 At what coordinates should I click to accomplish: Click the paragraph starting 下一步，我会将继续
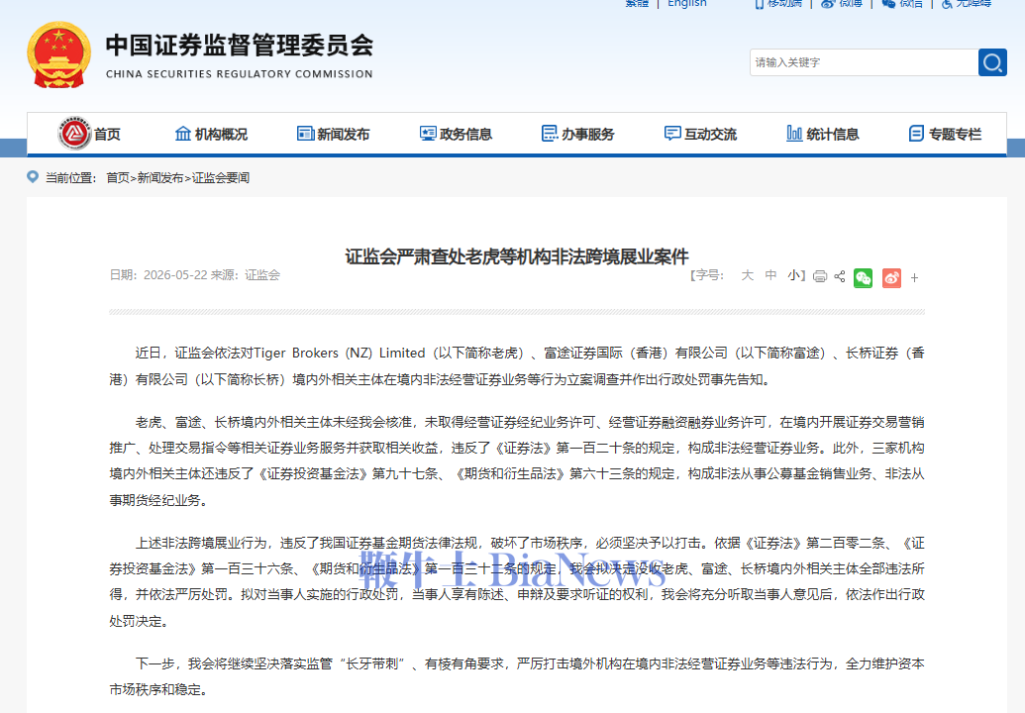tap(516, 676)
